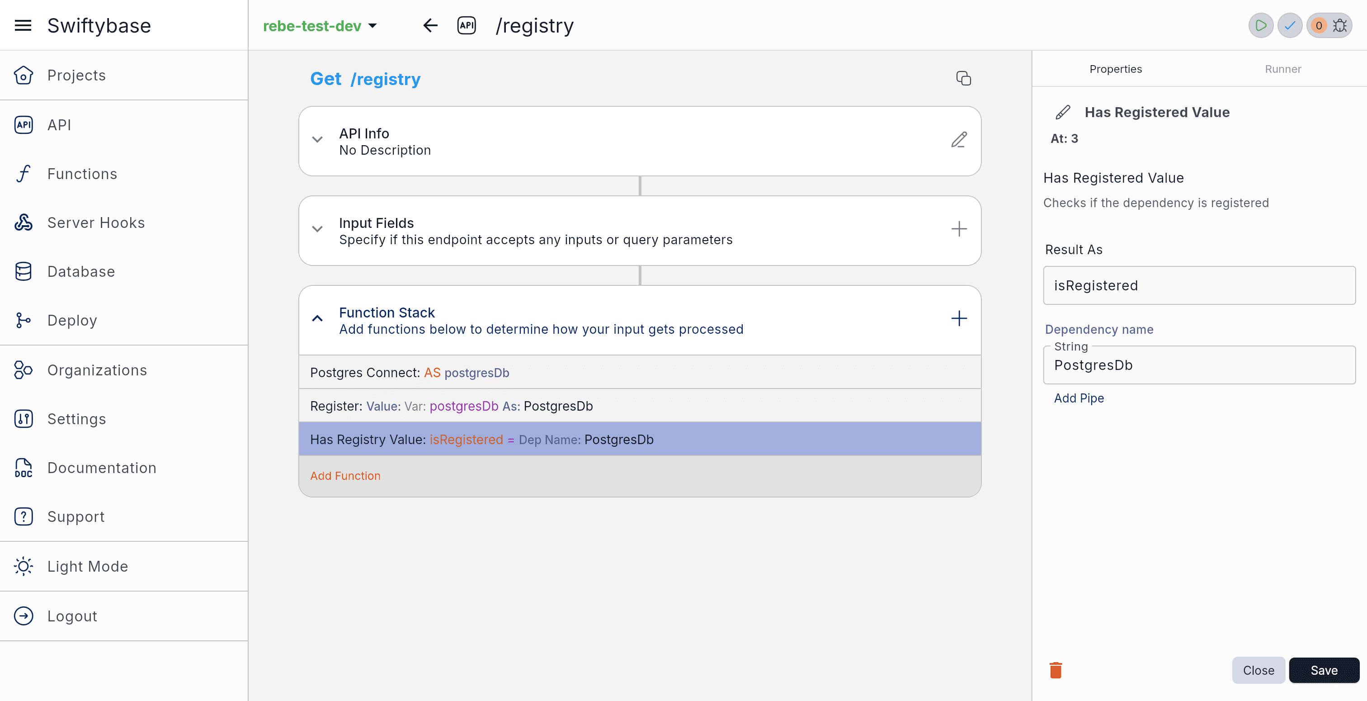Click the blue checkmark validate icon
The width and height of the screenshot is (1367, 701).
(1290, 25)
